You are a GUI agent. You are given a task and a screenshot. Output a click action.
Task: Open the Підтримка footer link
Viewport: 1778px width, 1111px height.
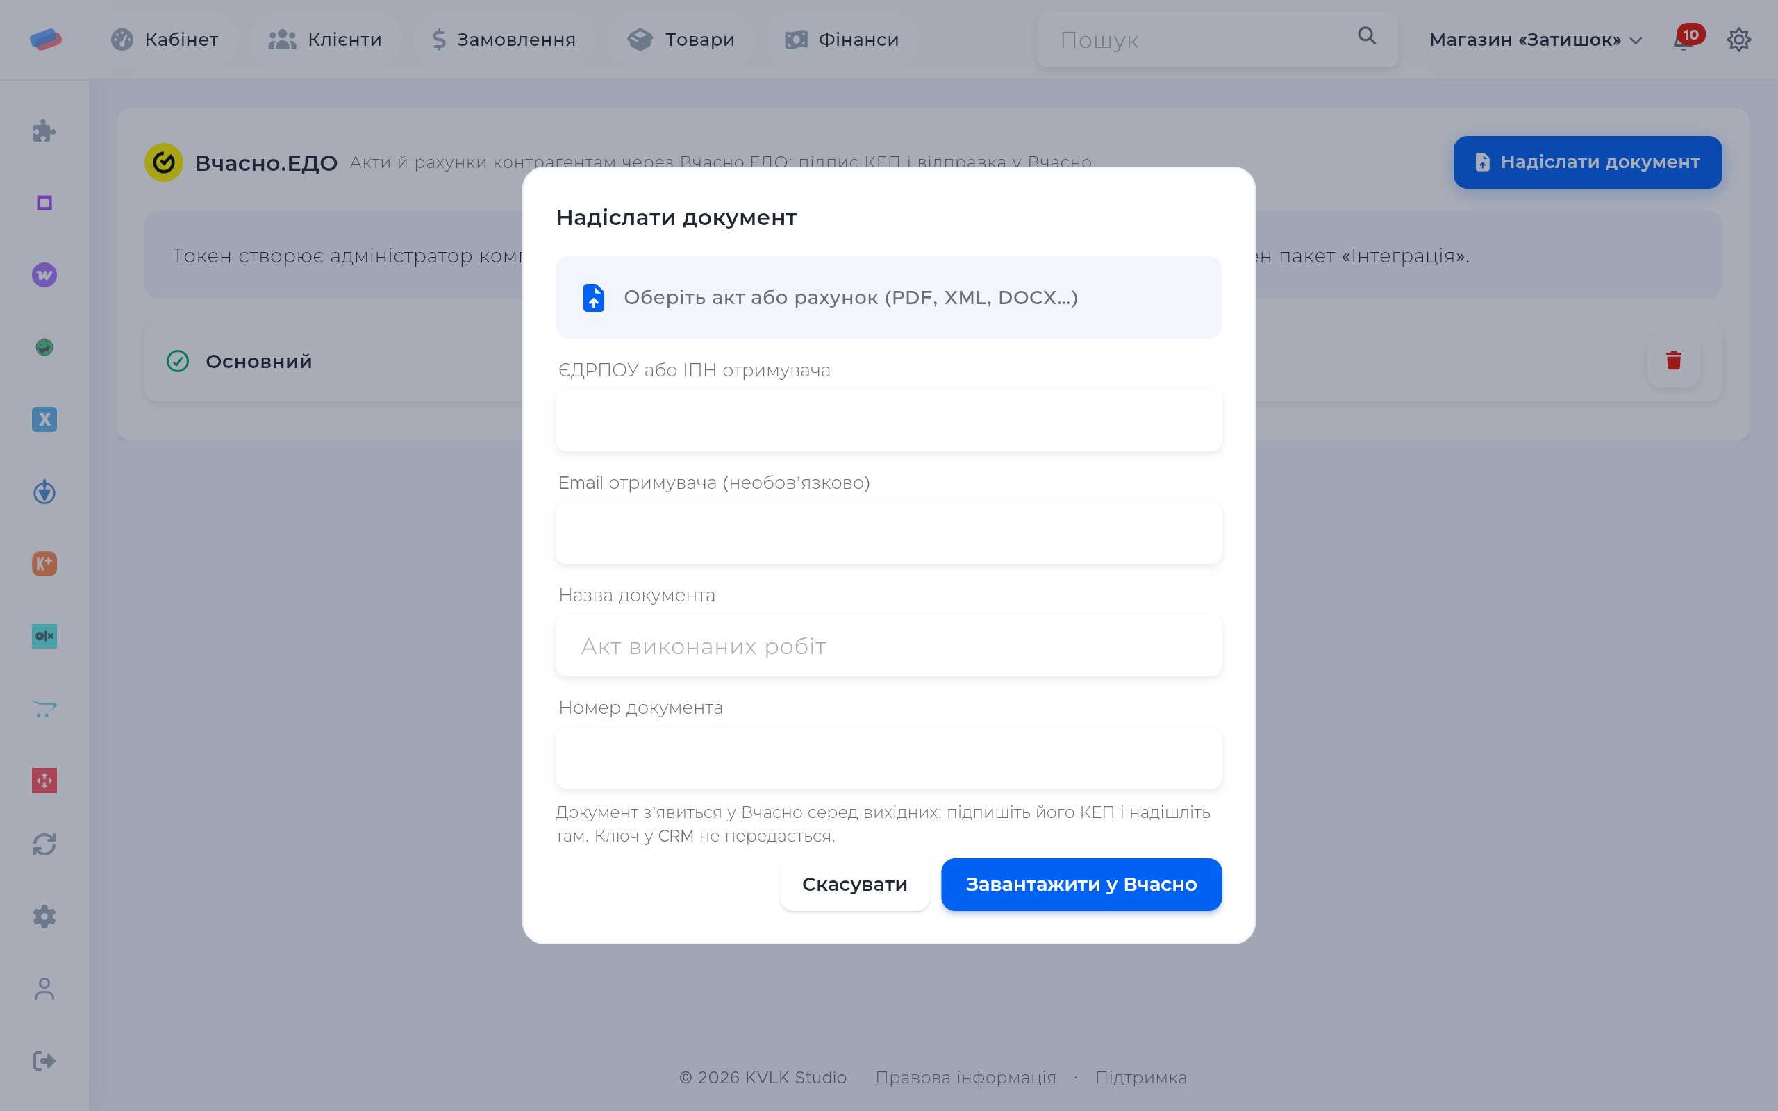1141,1077
